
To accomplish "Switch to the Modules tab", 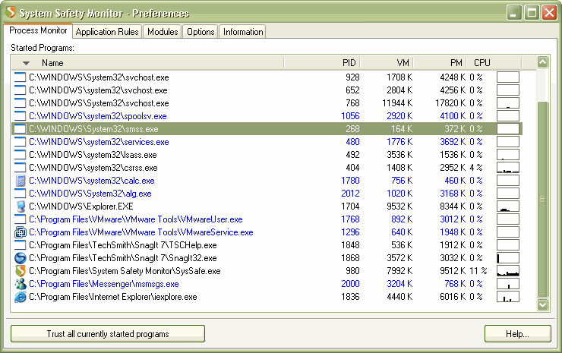I will [163, 32].
